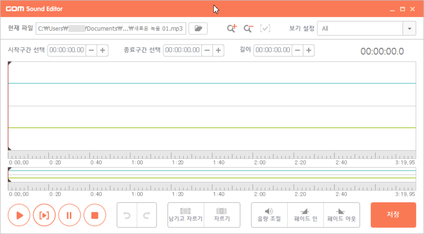Click the 종료구간 선택 time field
The image size is (424, 234).
pos(182,50)
